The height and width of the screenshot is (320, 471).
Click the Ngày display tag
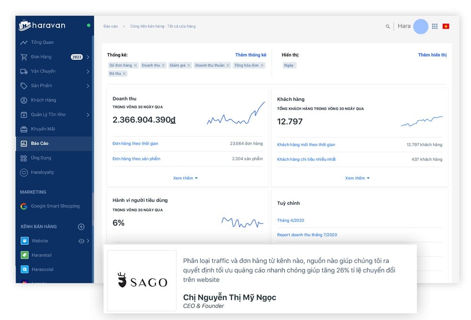(x=289, y=65)
